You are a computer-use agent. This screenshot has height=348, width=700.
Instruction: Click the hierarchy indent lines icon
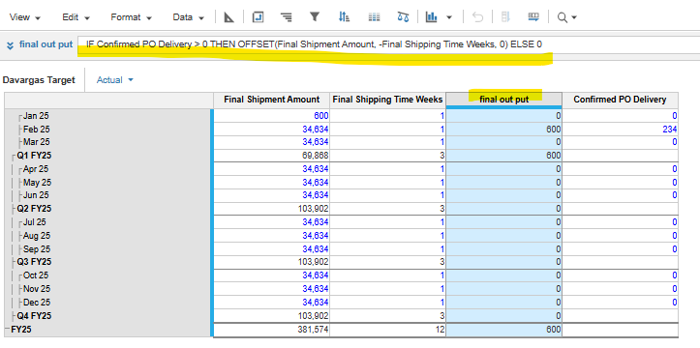(x=287, y=17)
